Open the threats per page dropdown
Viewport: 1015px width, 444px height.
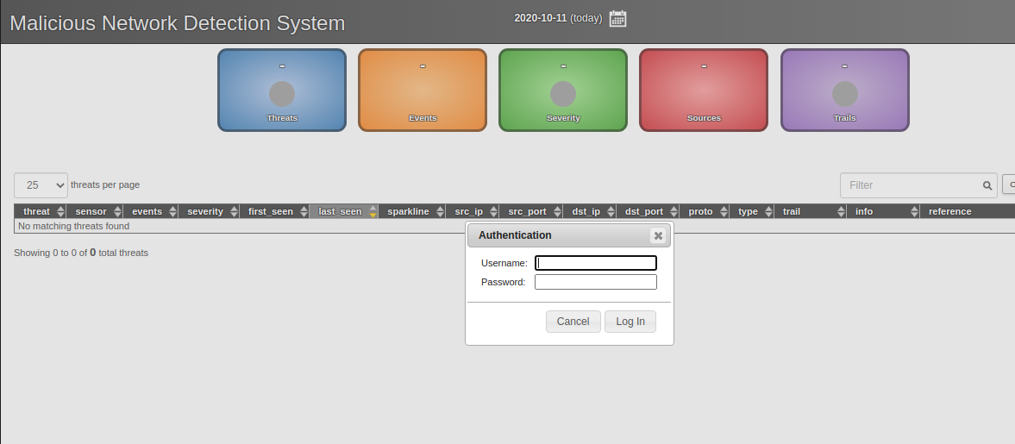(41, 185)
